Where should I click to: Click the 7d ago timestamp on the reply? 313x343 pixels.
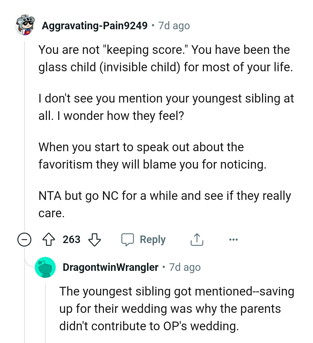184,267
